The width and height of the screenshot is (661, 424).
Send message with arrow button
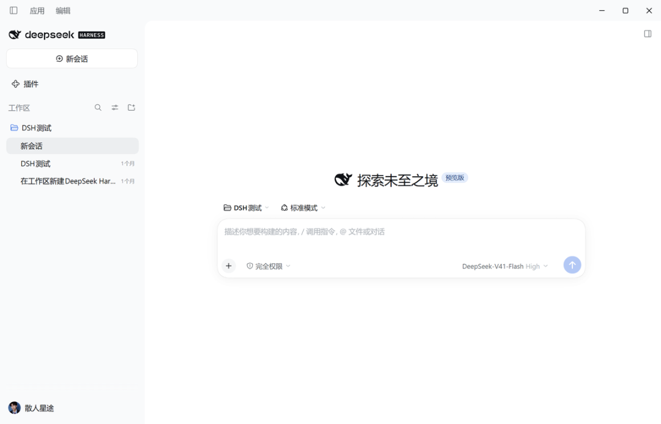tap(572, 265)
